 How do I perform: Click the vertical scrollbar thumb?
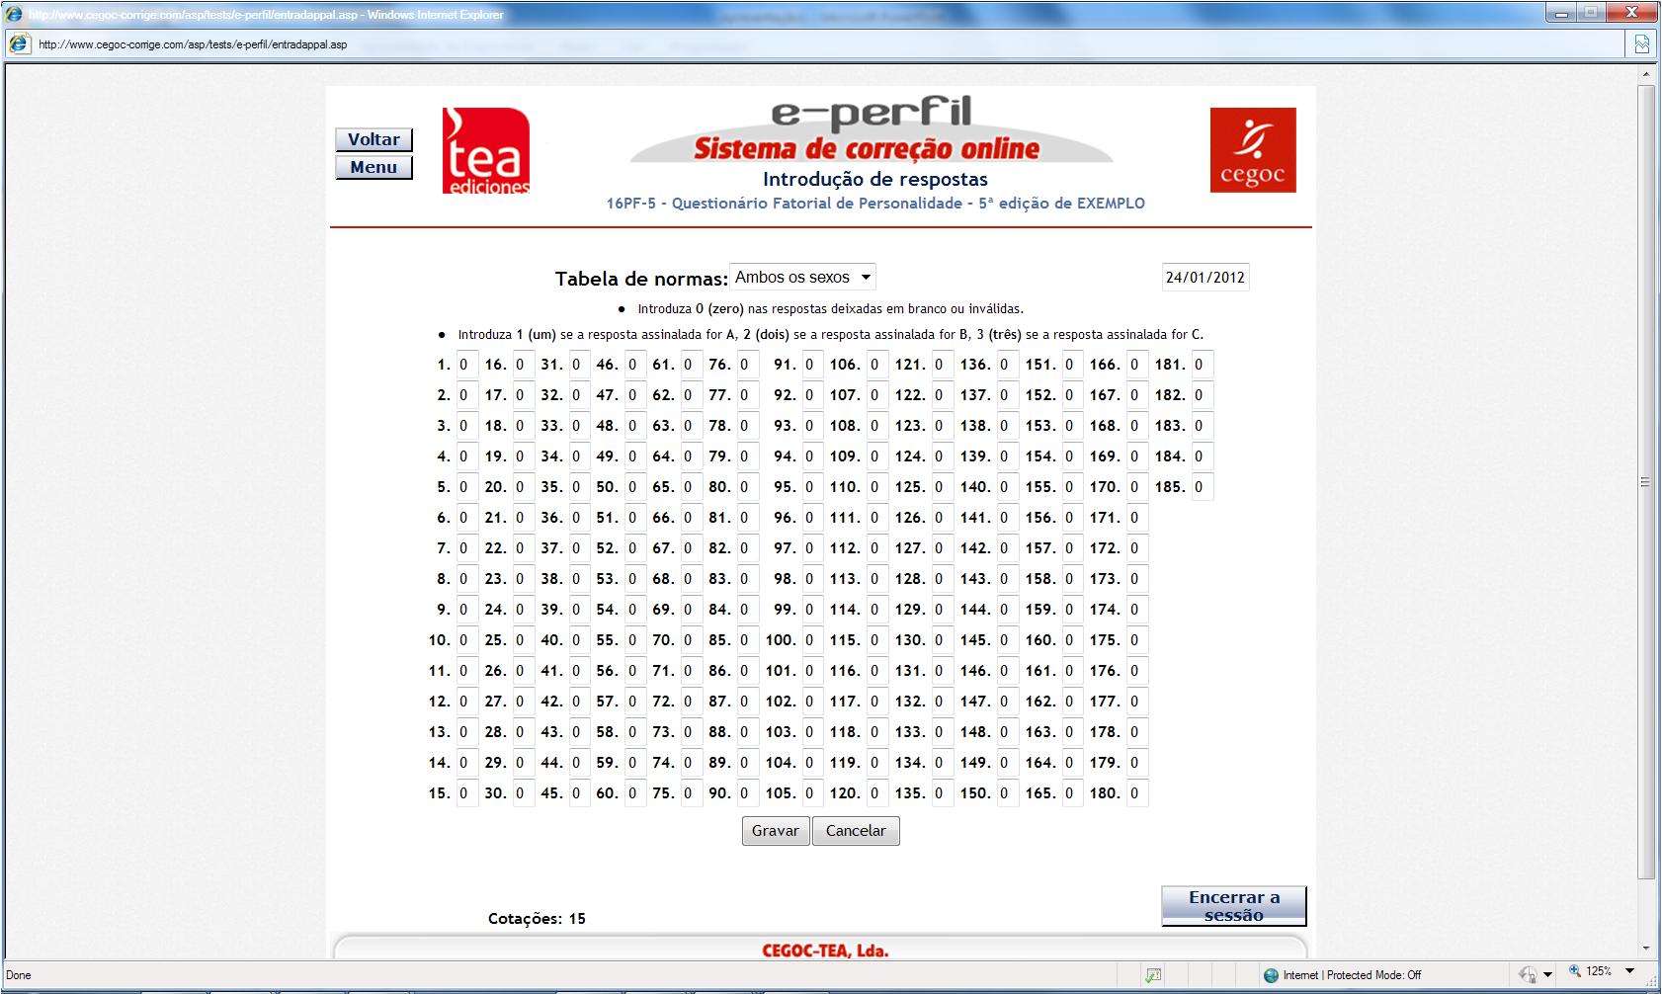[x=1645, y=482]
